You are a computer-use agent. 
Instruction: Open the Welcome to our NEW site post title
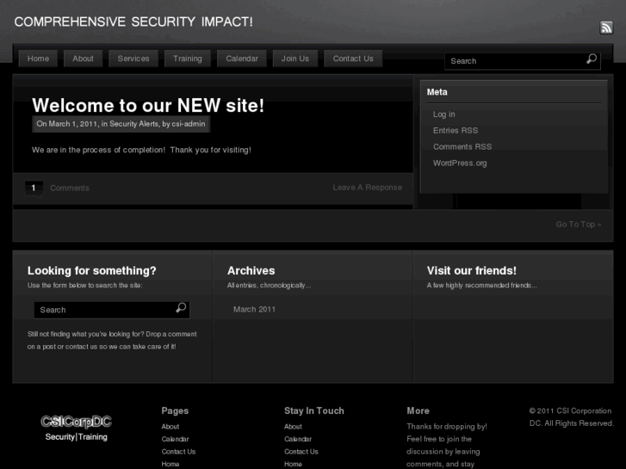click(148, 106)
